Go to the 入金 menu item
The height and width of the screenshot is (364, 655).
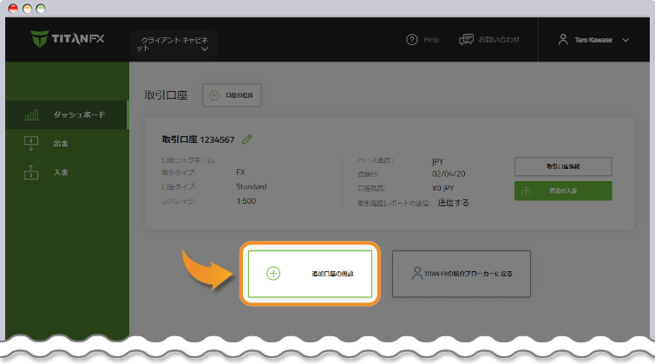tap(61, 172)
